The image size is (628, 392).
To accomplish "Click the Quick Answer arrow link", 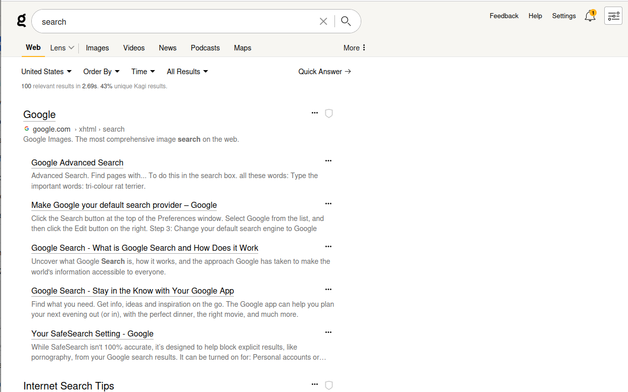I will coord(324,72).
